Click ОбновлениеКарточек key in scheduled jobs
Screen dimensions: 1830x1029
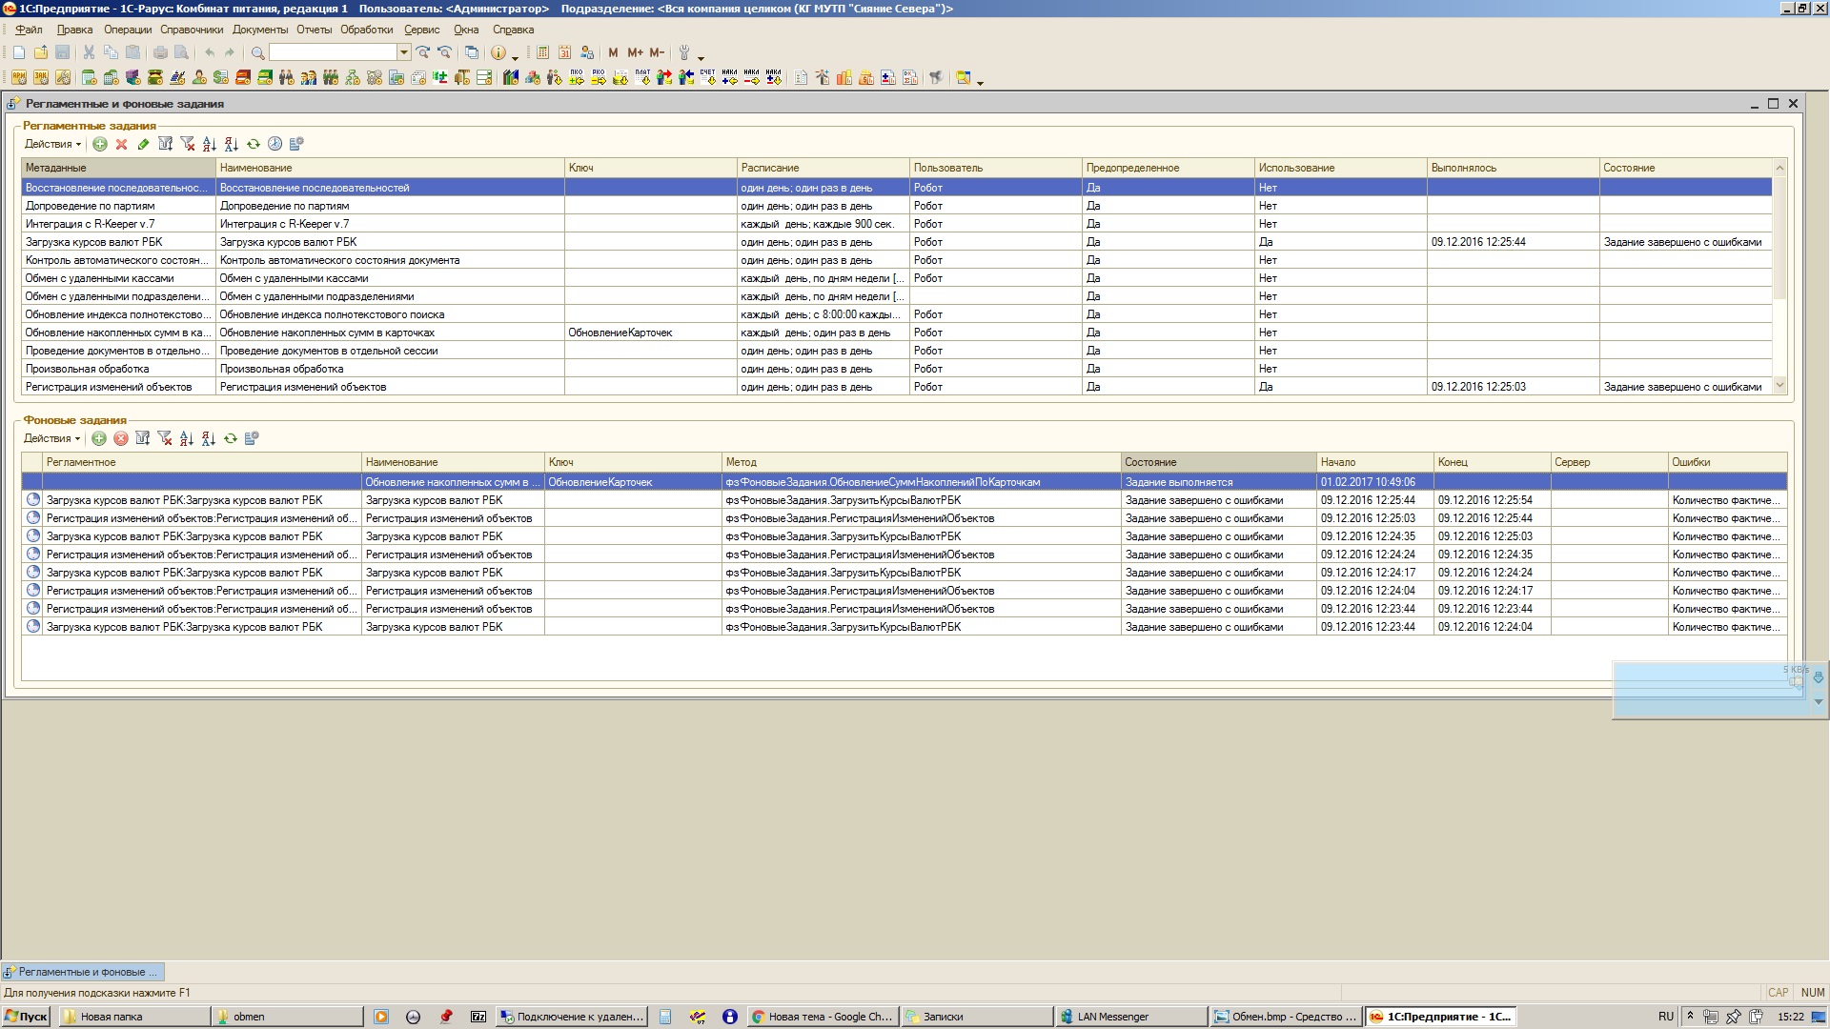pos(620,333)
